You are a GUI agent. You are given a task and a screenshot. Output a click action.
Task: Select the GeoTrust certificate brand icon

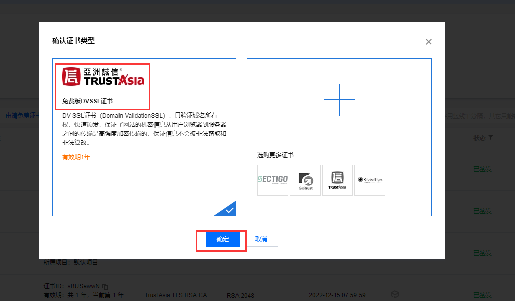point(305,180)
